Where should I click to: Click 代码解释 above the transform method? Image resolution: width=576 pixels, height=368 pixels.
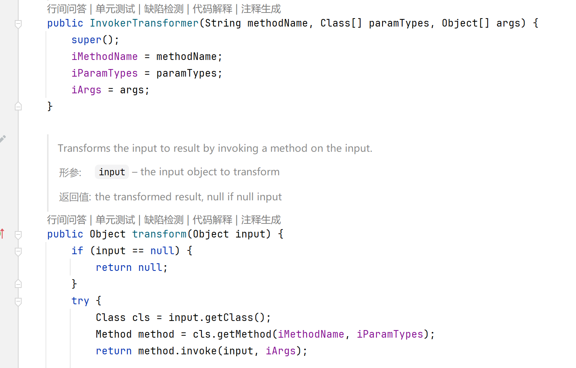click(212, 220)
